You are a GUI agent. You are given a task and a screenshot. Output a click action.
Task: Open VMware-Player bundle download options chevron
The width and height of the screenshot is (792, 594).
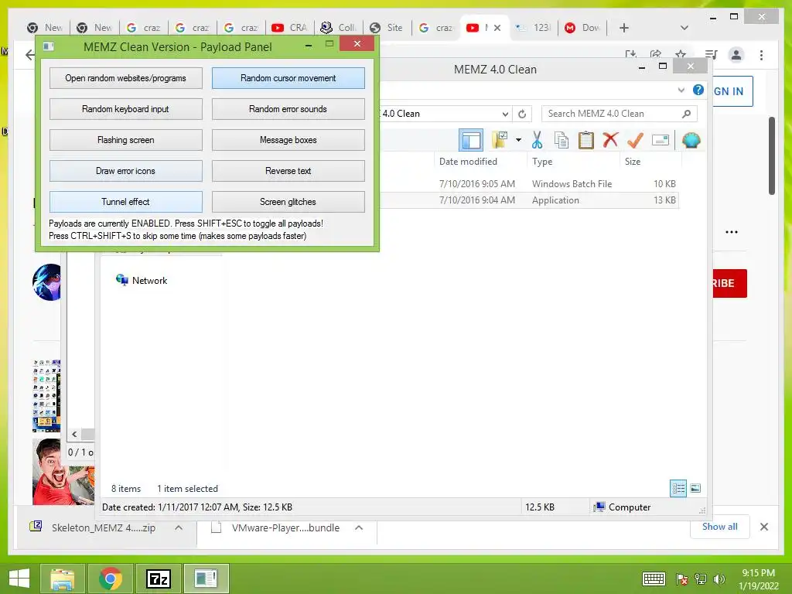pos(359,527)
